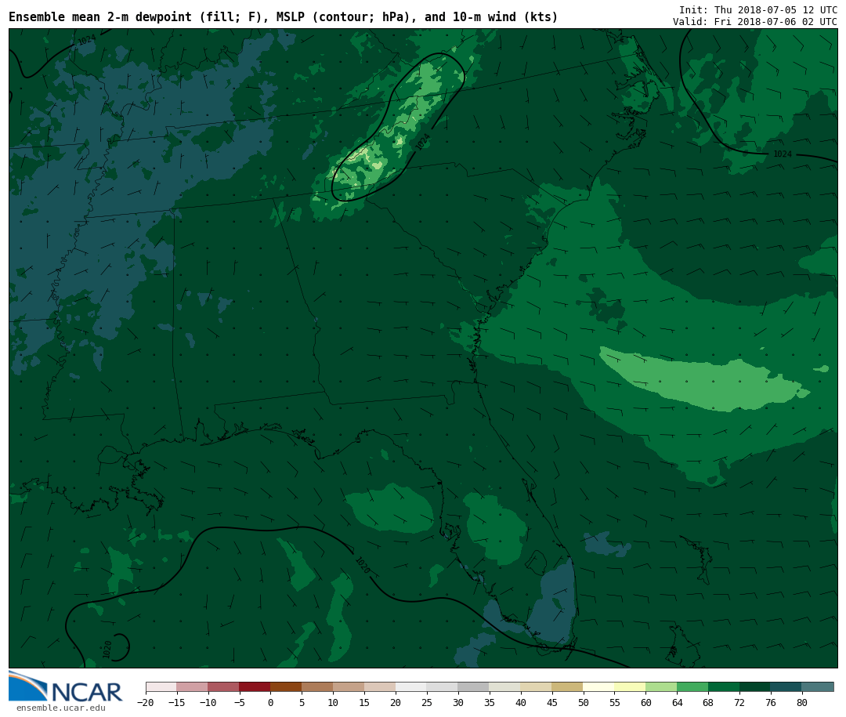
Task: Click the light green swatch between 60 and 64
Action: [661, 686]
